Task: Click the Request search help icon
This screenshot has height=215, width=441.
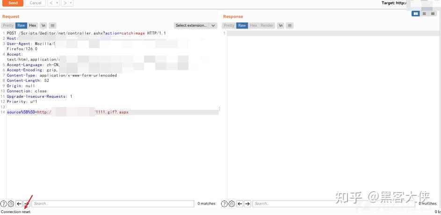Action: coord(3,204)
